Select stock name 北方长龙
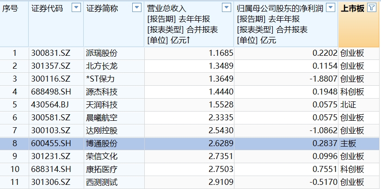This screenshot has height=189, width=381. click(x=102, y=66)
